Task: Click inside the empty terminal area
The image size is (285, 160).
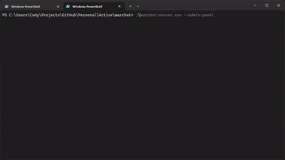Action: tap(142, 87)
